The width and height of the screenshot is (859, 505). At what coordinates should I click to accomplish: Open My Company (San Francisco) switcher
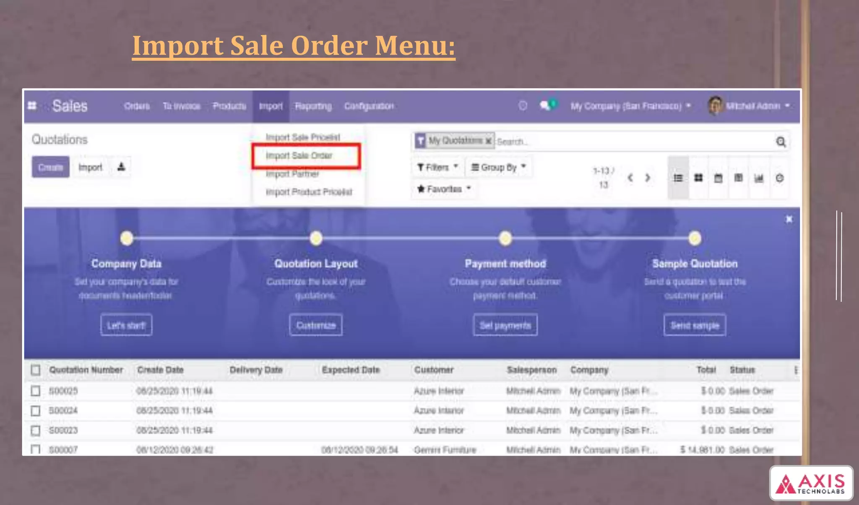point(630,106)
